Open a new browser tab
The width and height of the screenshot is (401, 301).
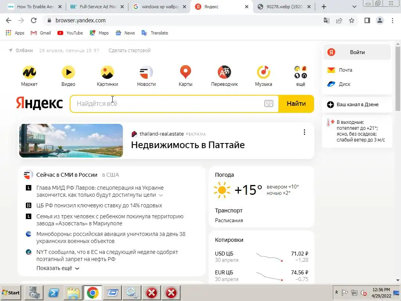324,7
